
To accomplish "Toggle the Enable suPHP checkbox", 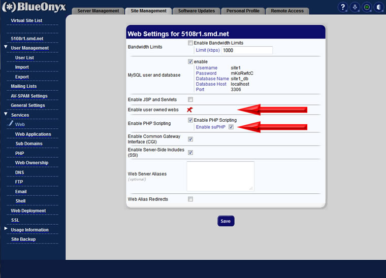I will (231, 127).
